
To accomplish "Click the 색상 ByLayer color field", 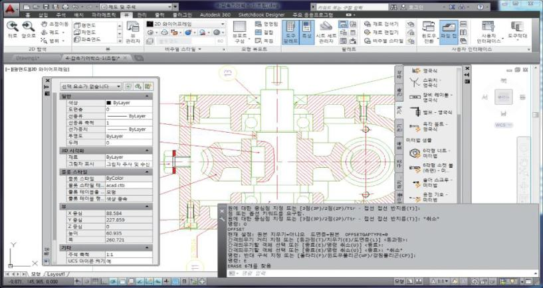I will coord(128,103).
